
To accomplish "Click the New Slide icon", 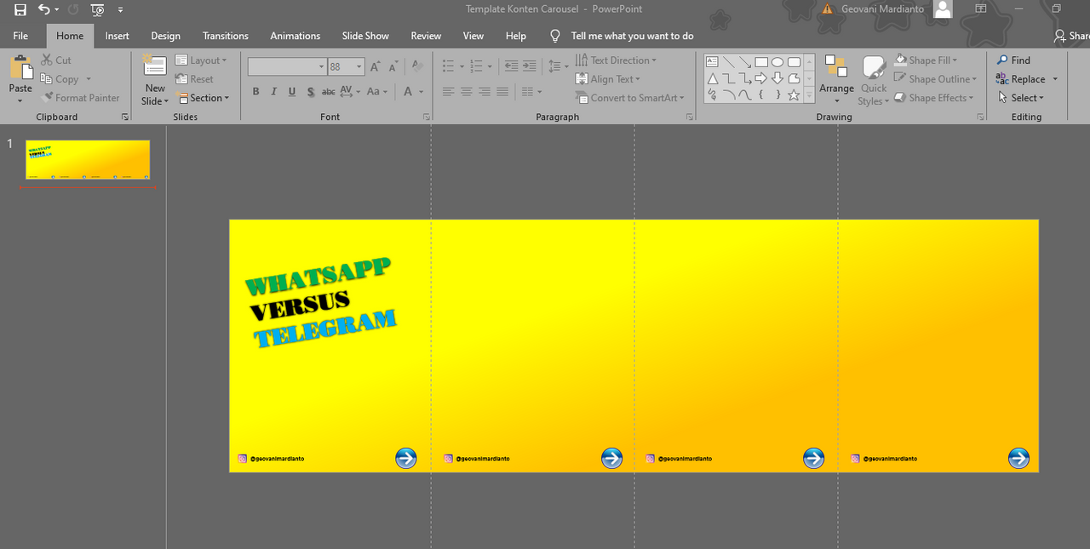I will [x=155, y=68].
